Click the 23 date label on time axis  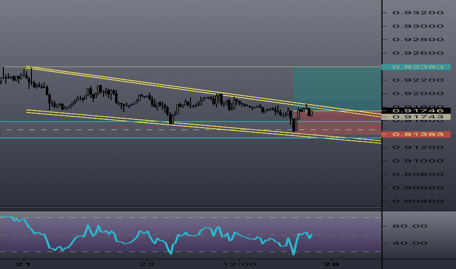point(147,264)
